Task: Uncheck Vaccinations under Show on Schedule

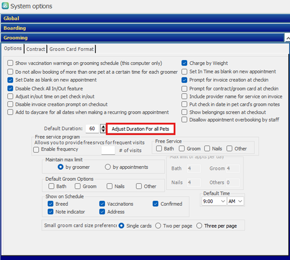Action: [x=102, y=204]
